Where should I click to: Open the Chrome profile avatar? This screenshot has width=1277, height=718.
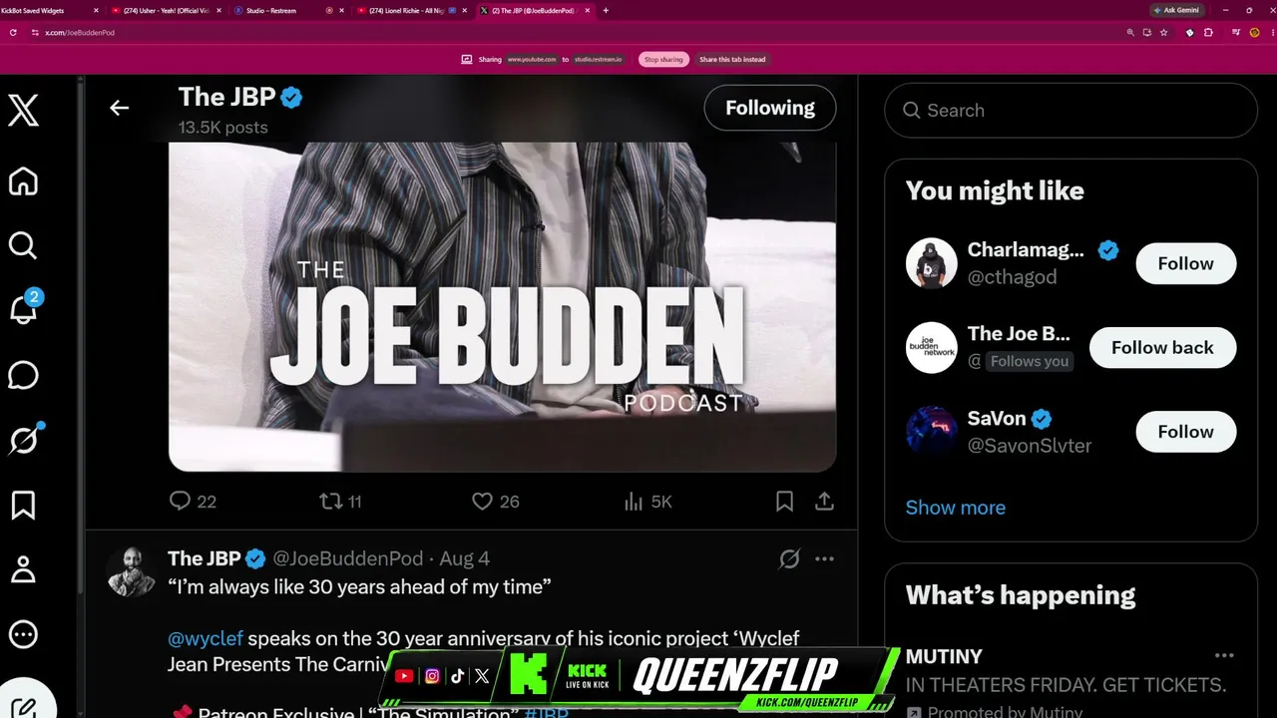click(x=1254, y=32)
